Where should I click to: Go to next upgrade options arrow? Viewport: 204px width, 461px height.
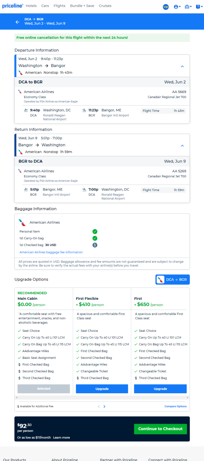click(x=104, y=406)
